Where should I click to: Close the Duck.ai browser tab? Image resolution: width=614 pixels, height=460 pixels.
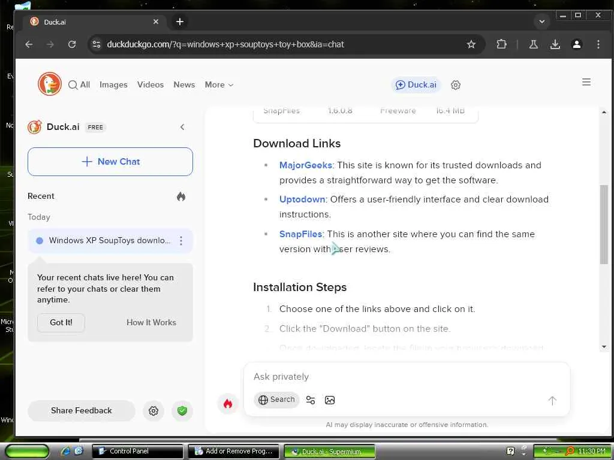pyautogui.click(x=156, y=22)
